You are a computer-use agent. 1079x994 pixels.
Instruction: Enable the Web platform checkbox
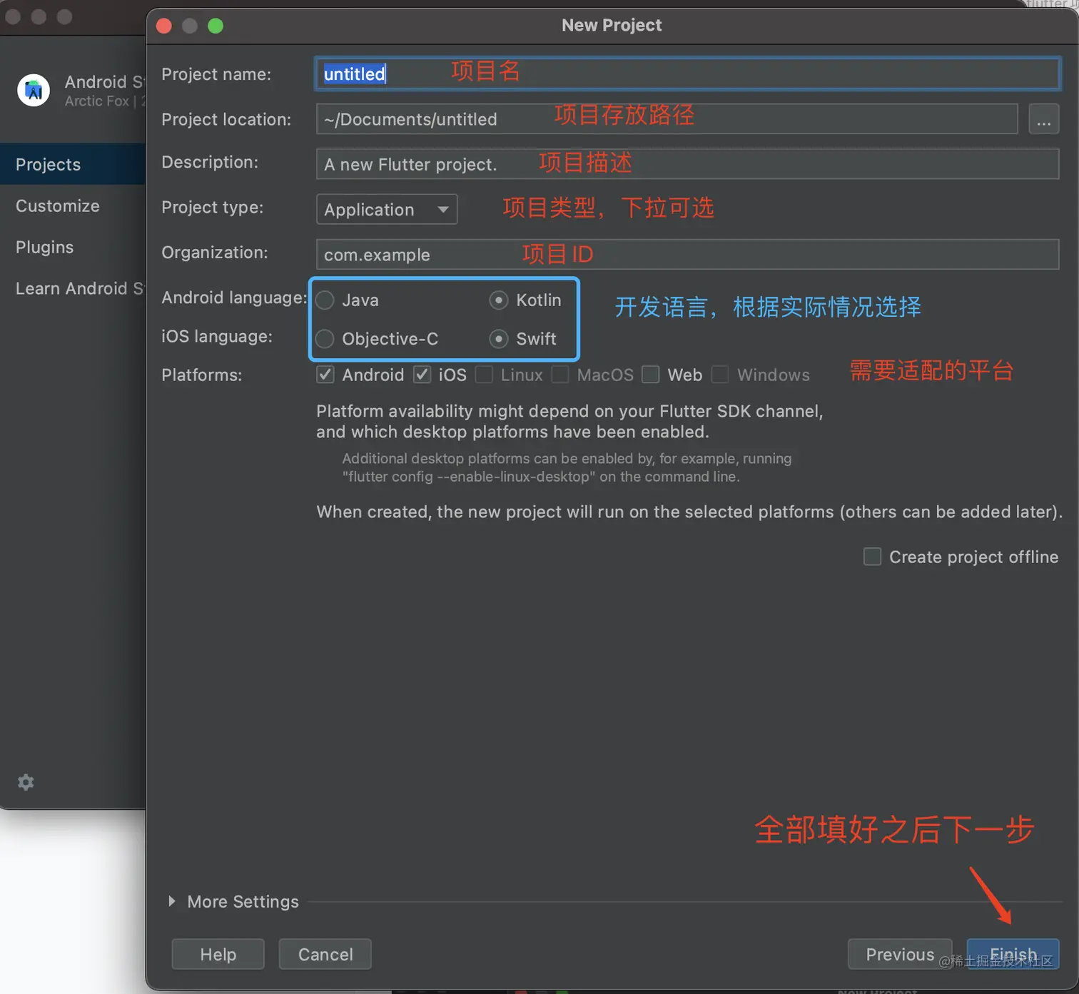tap(651, 375)
